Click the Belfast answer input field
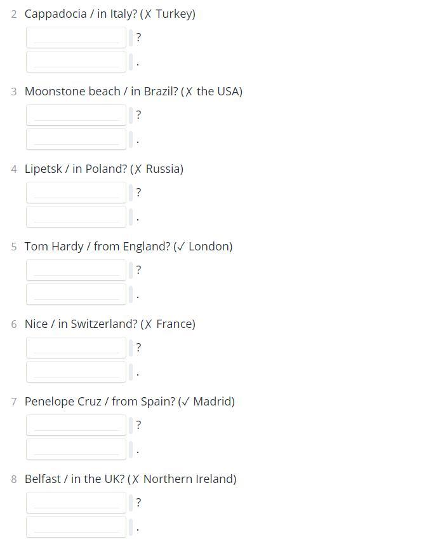438x544 pixels. [x=76, y=527]
